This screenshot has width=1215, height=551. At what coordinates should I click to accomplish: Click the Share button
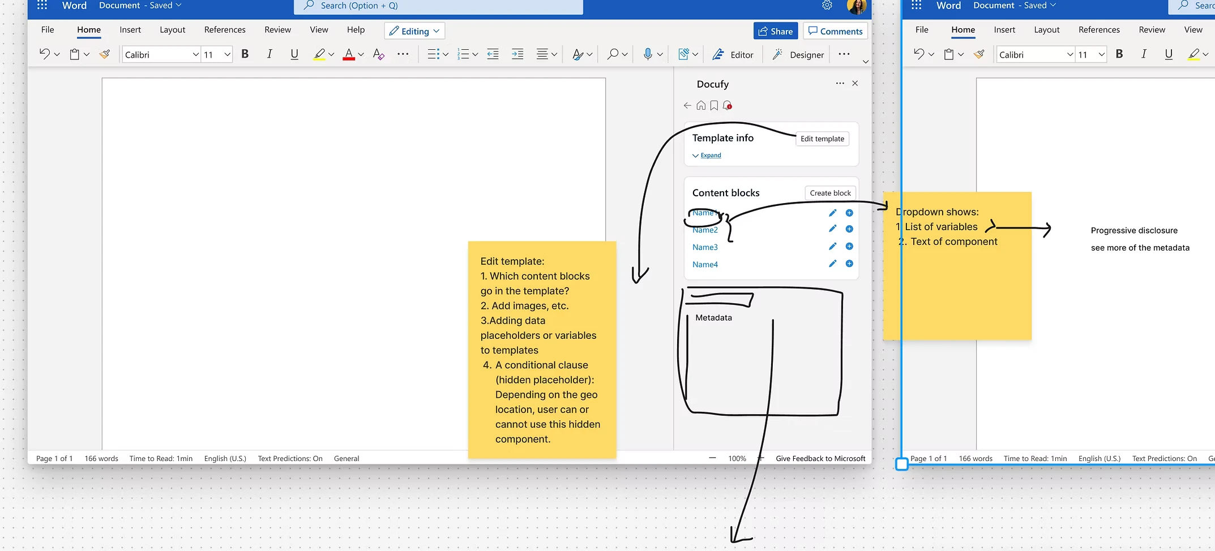click(x=776, y=31)
